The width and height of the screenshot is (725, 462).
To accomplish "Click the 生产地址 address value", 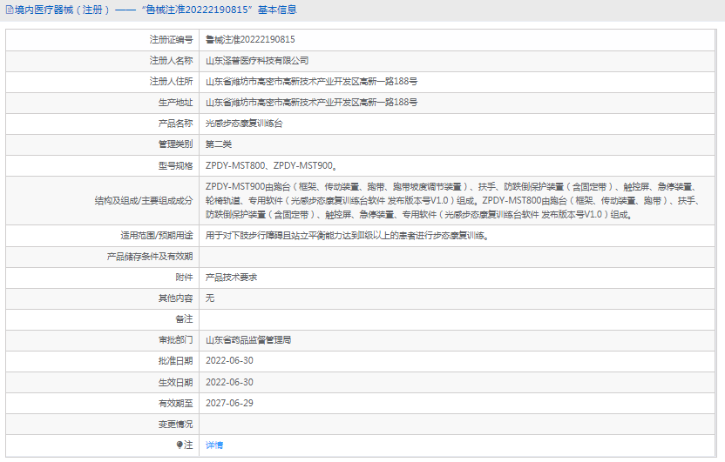I will pos(311,103).
